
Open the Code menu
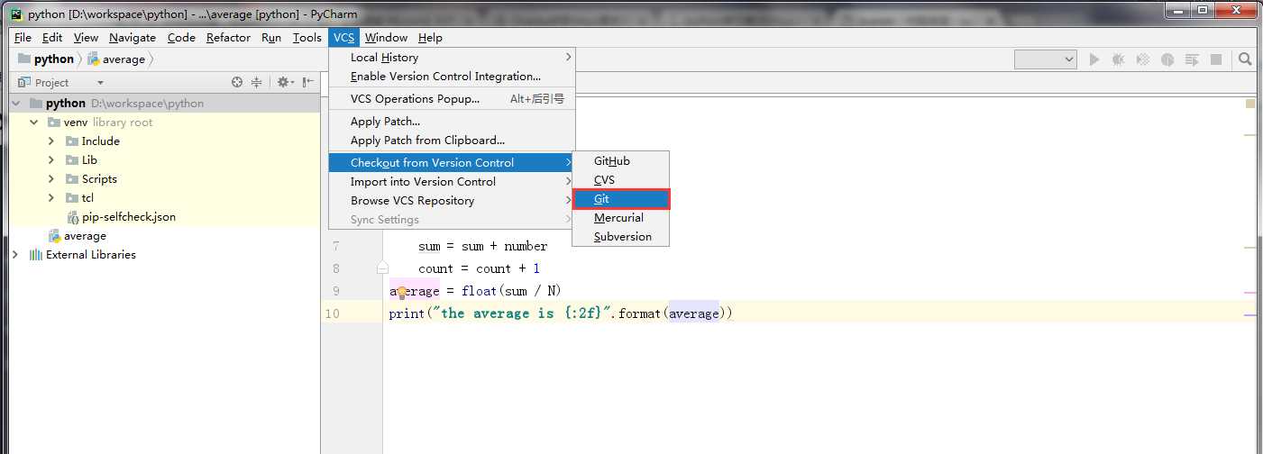coord(181,38)
